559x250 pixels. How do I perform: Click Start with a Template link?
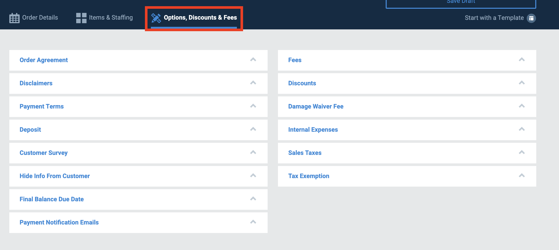tap(494, 18)
